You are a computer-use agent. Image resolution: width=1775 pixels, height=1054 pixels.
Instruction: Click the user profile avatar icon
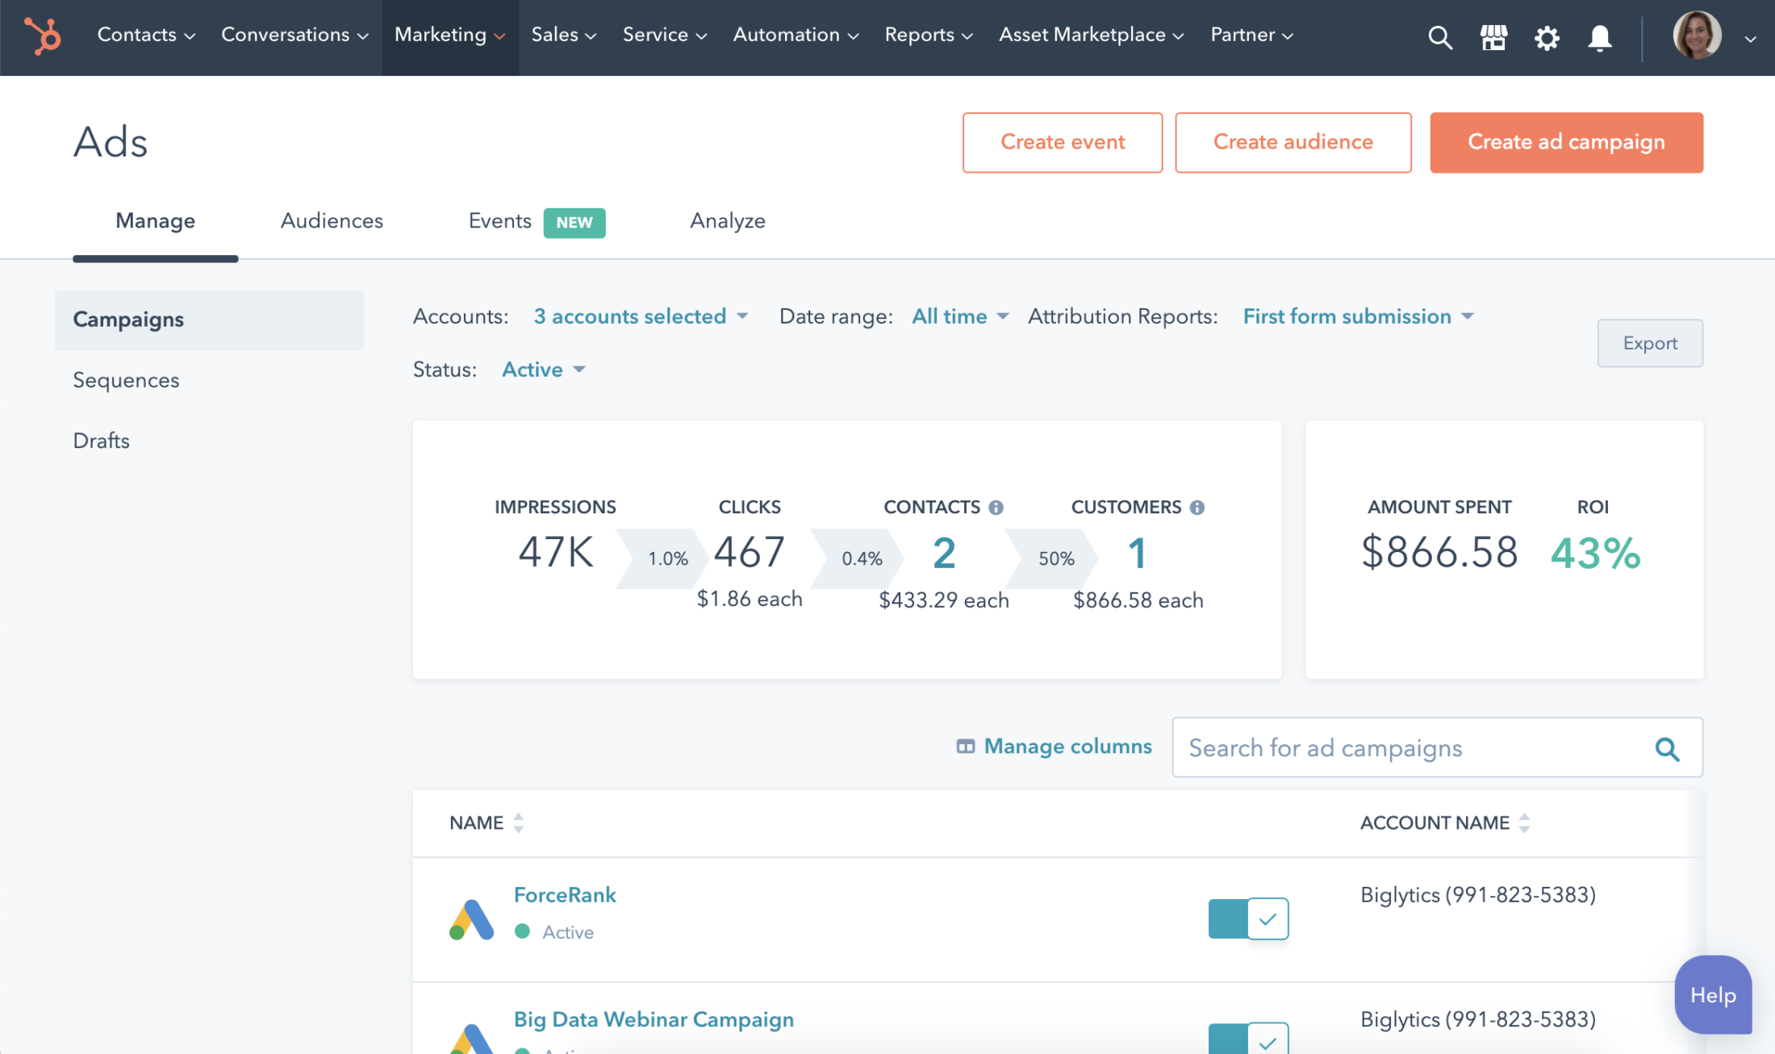[x=1698, y=36]
